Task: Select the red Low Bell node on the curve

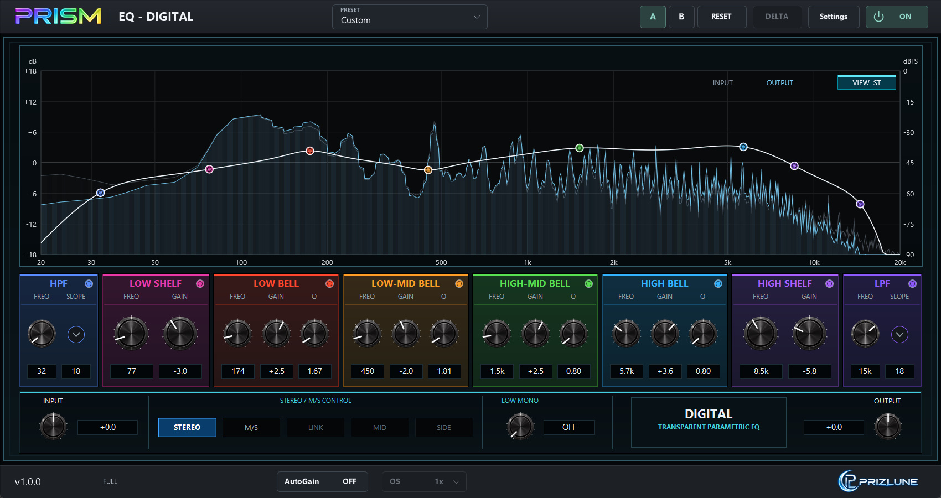Action: 310,151
